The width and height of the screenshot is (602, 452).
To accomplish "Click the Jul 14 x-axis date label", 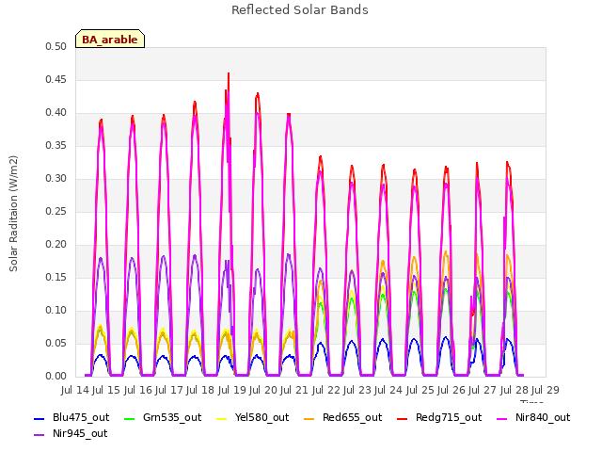I will click(75, 391).
